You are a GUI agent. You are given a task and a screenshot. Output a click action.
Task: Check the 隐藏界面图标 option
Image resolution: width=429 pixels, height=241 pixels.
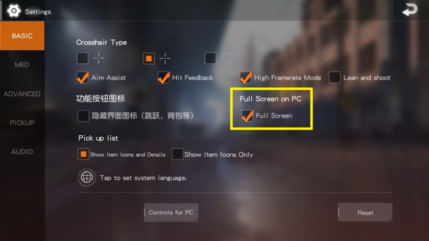tap(83, 116)
